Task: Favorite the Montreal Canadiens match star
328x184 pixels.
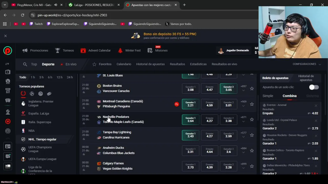Action: (252, 104)
